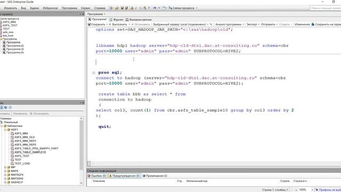Open dropdown arrow next to Выполнить
Image resolution: width=341 pixels, height=192 pixels.
(129, 25)
